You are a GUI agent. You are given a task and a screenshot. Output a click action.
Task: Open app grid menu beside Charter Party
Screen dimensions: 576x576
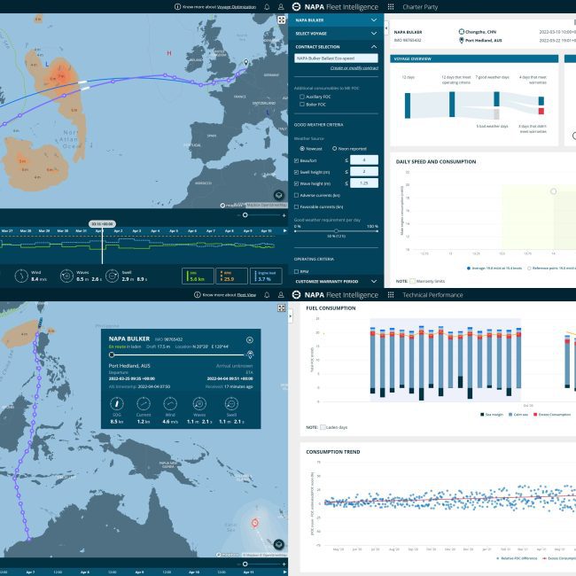click(x=391, y=6)
